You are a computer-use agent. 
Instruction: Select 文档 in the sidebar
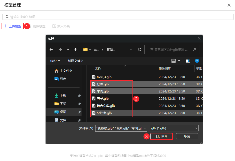click(x=60, y=120)
